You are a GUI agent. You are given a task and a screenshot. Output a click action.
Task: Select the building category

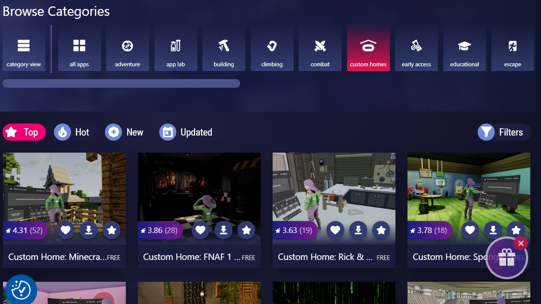coord(224,48)
